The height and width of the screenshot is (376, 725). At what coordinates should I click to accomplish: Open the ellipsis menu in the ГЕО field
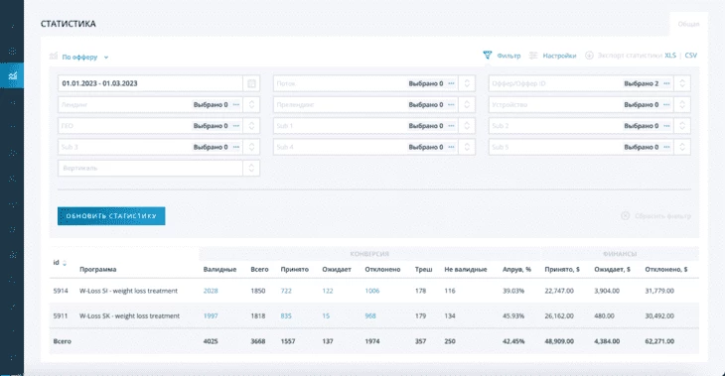[235, 126]
